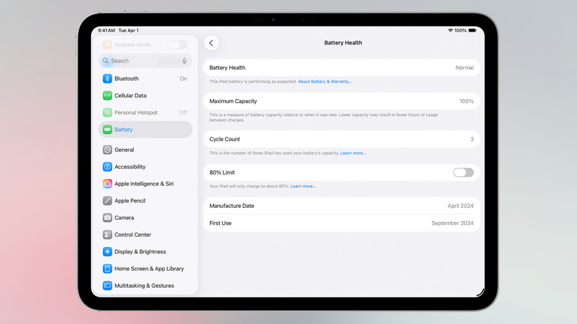
Task: Open Accessibility settings
Action: coord(145,166)
